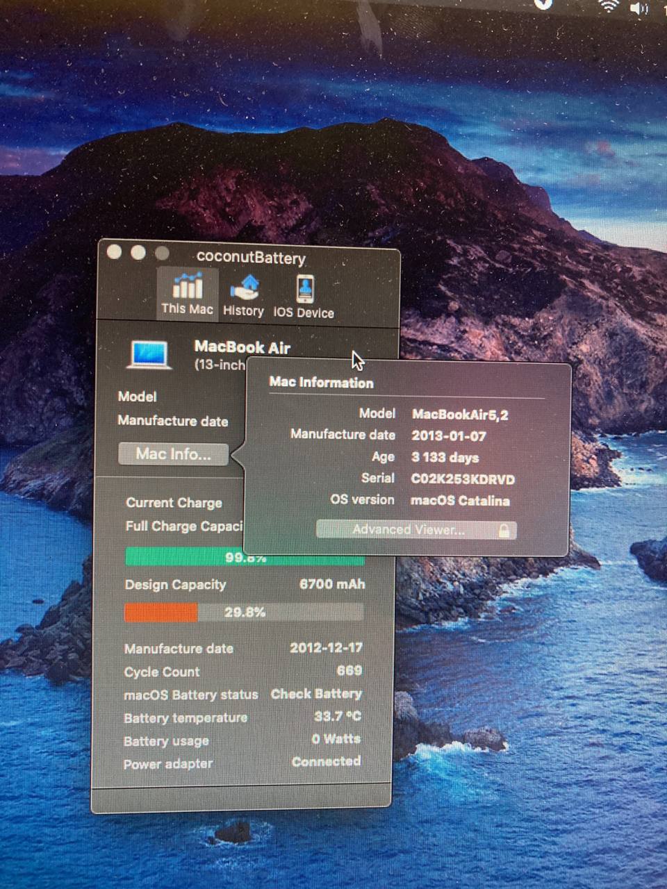
Task: Open the volume menu bar icon
Action: point(639,8)
